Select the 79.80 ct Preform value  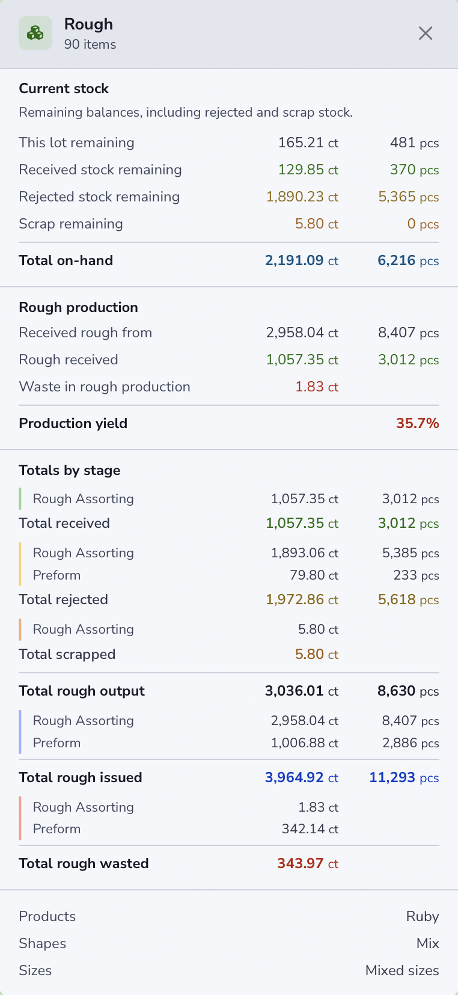[x=314, y=575]
